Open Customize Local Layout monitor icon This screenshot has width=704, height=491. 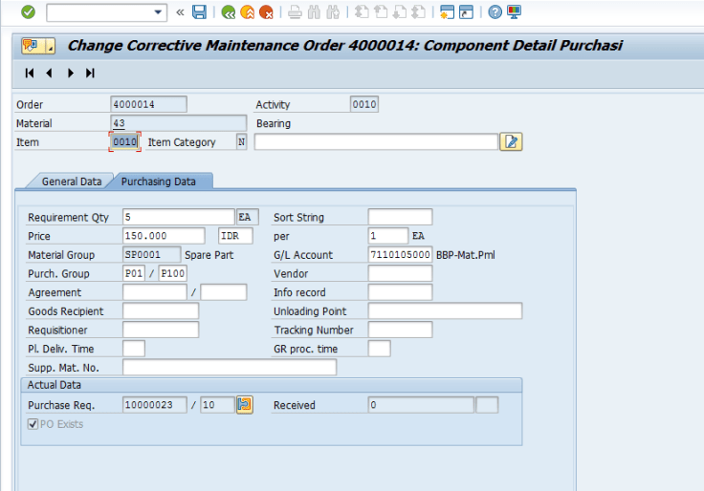(514, 12)
